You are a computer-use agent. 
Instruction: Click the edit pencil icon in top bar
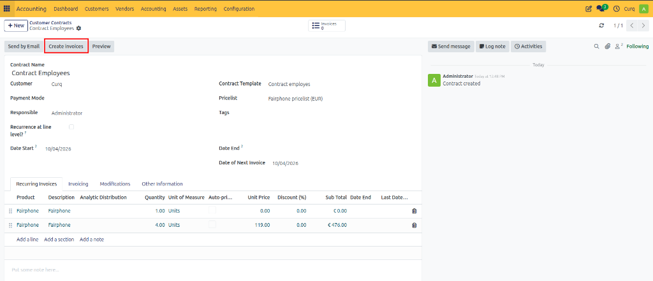tap(589, 8)
